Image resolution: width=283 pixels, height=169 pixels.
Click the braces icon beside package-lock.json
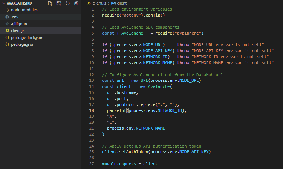(x=7, y=38)
